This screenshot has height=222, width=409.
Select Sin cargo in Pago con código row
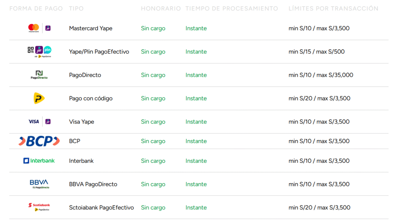(153, 99)
